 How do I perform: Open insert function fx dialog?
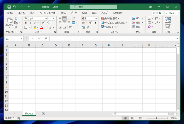coord(46,38)
